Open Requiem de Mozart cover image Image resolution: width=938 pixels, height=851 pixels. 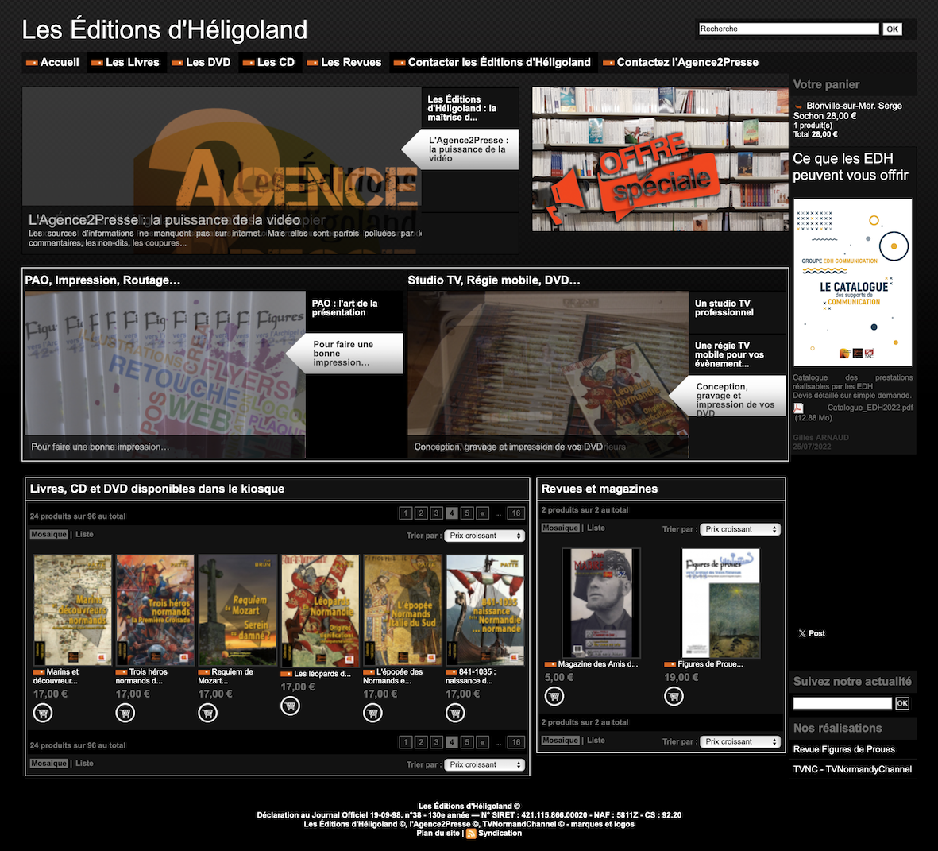pos(237,609)
